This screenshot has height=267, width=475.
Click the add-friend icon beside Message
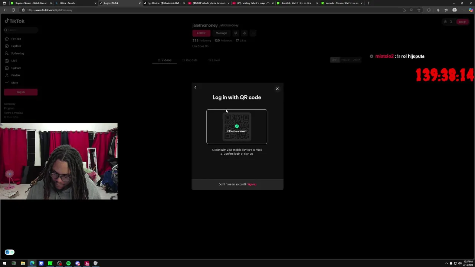coord(236,33)
